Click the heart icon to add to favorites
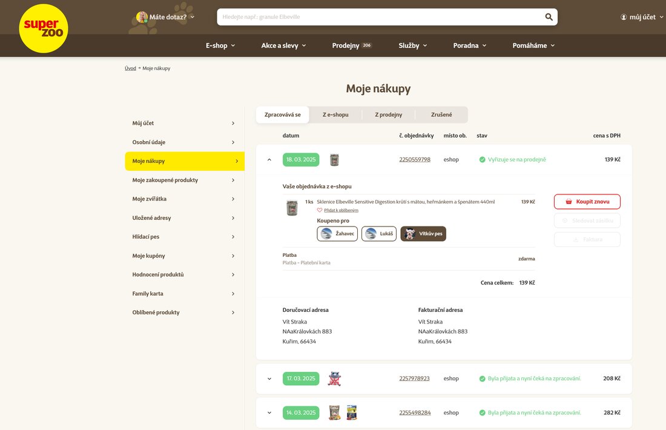Viewport: 666px width, 430px height. point(320,210)
